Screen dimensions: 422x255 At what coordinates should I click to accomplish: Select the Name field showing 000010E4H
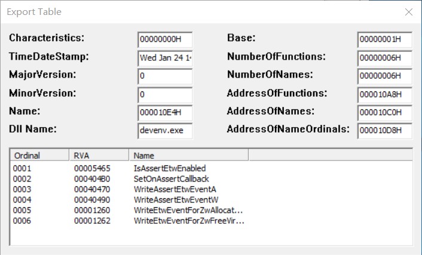click(165, 113)
